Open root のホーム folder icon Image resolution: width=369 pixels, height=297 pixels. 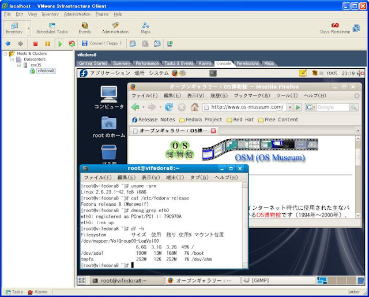coord(109,127)
